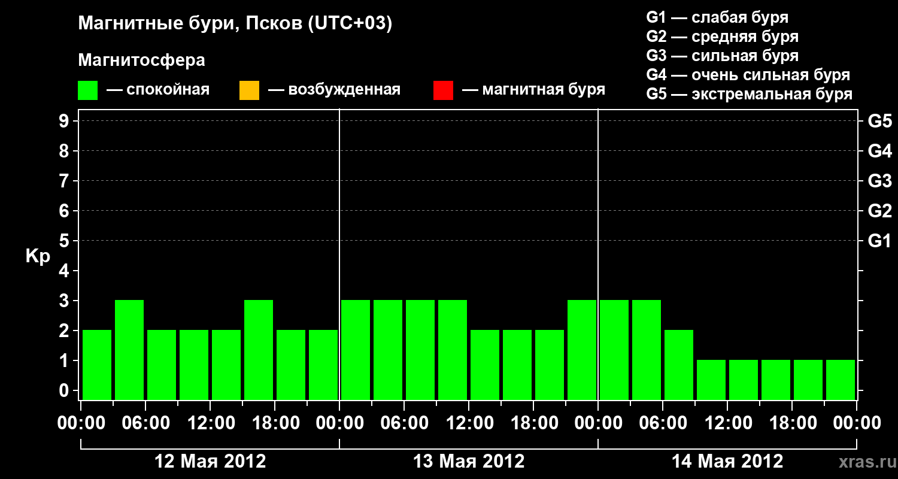Click the 12 May 03:00–06:00 Kp 3 bar
Screen dimensions: 898x479
point(129,350)
